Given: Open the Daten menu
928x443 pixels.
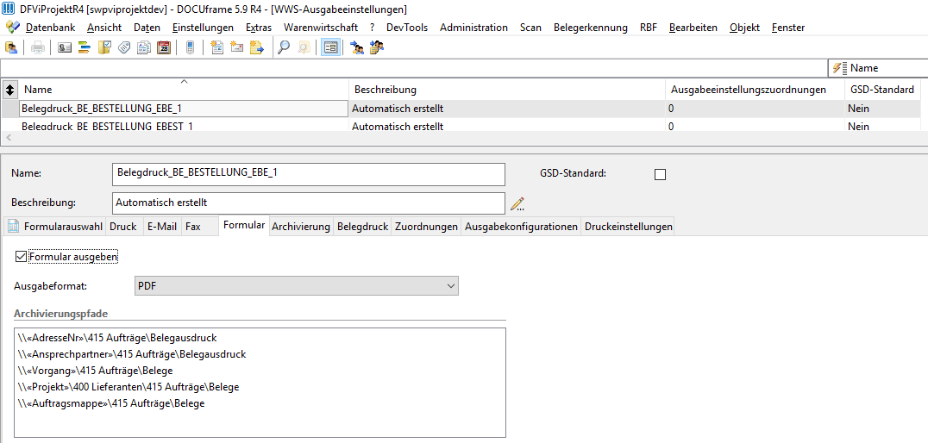Looking at the screenshot, I should (147, 28).
